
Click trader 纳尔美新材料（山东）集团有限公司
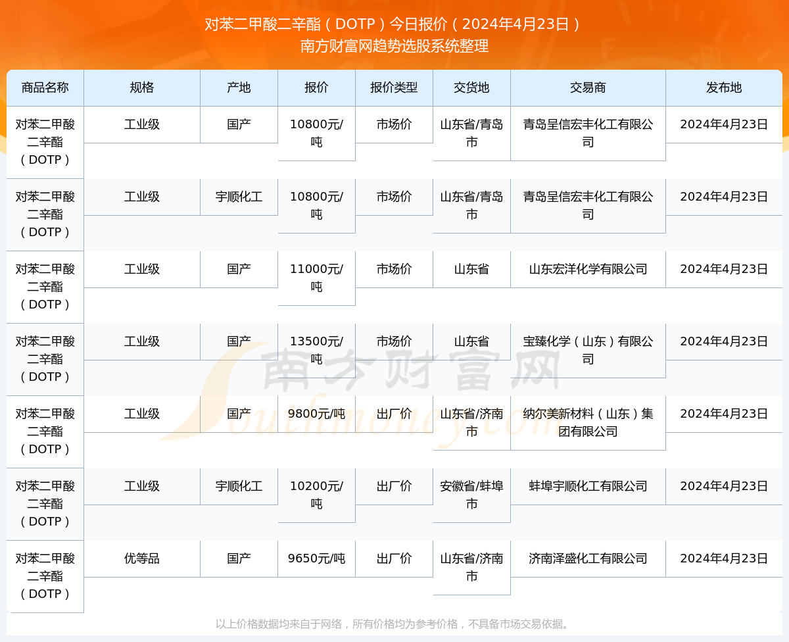tap(588, 423)
